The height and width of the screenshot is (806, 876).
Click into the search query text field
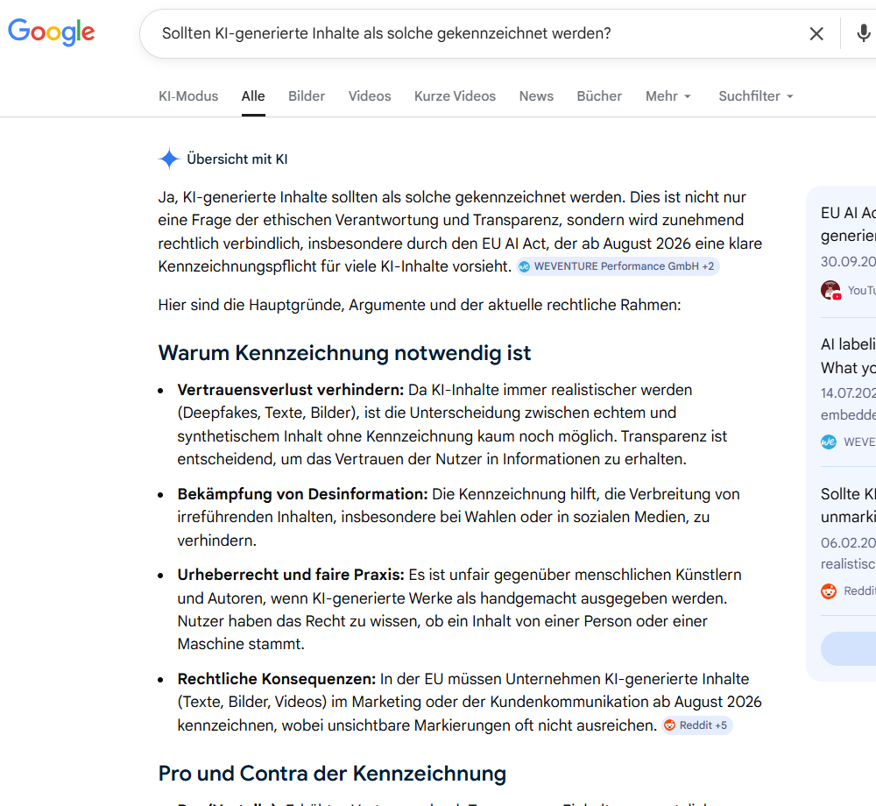click(473, 34)
